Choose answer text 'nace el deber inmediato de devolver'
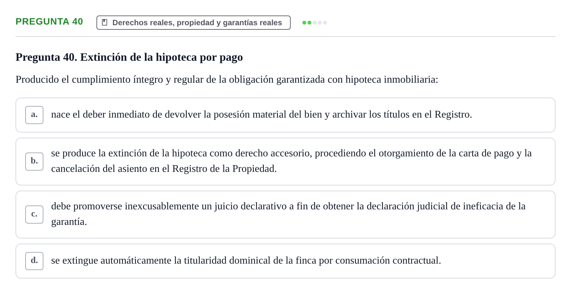The height and width of the screenshot is (294, 571). click(262, 114)
